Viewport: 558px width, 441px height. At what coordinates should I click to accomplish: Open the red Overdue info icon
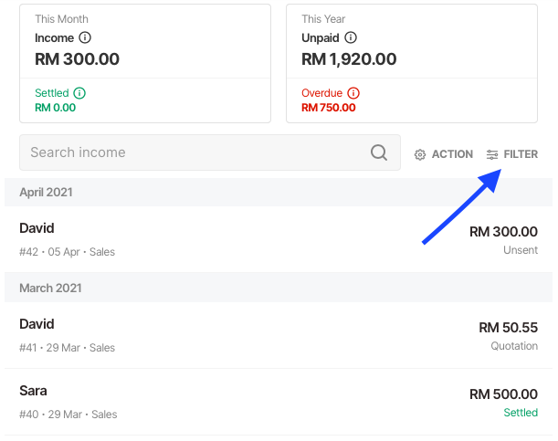(x=353, y=93)
